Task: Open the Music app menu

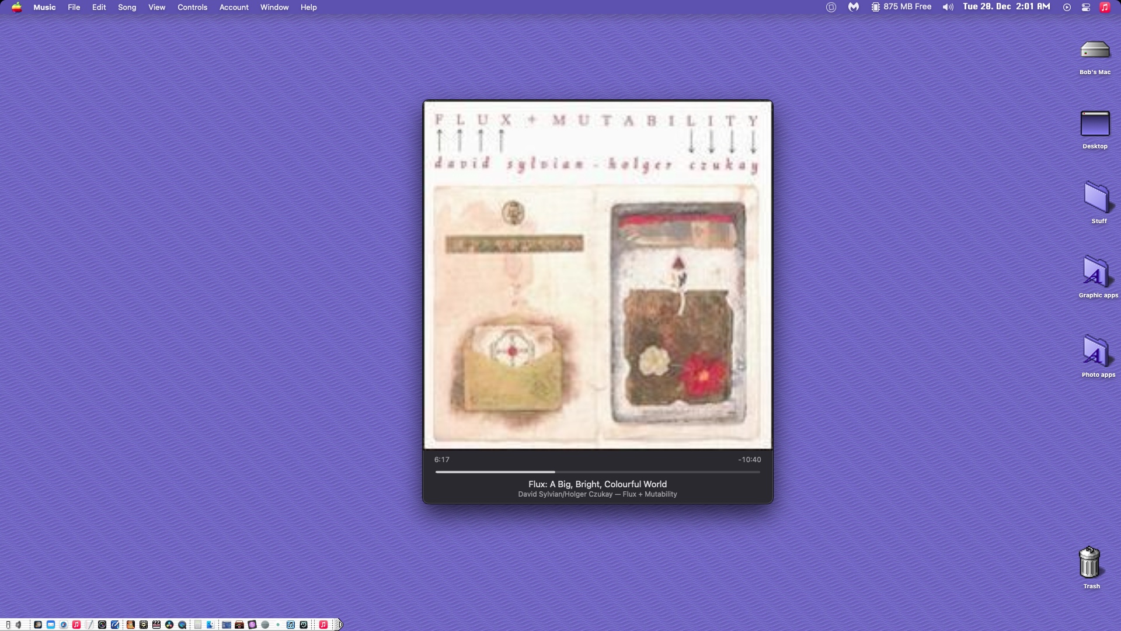Action: [x=44, y=7]
